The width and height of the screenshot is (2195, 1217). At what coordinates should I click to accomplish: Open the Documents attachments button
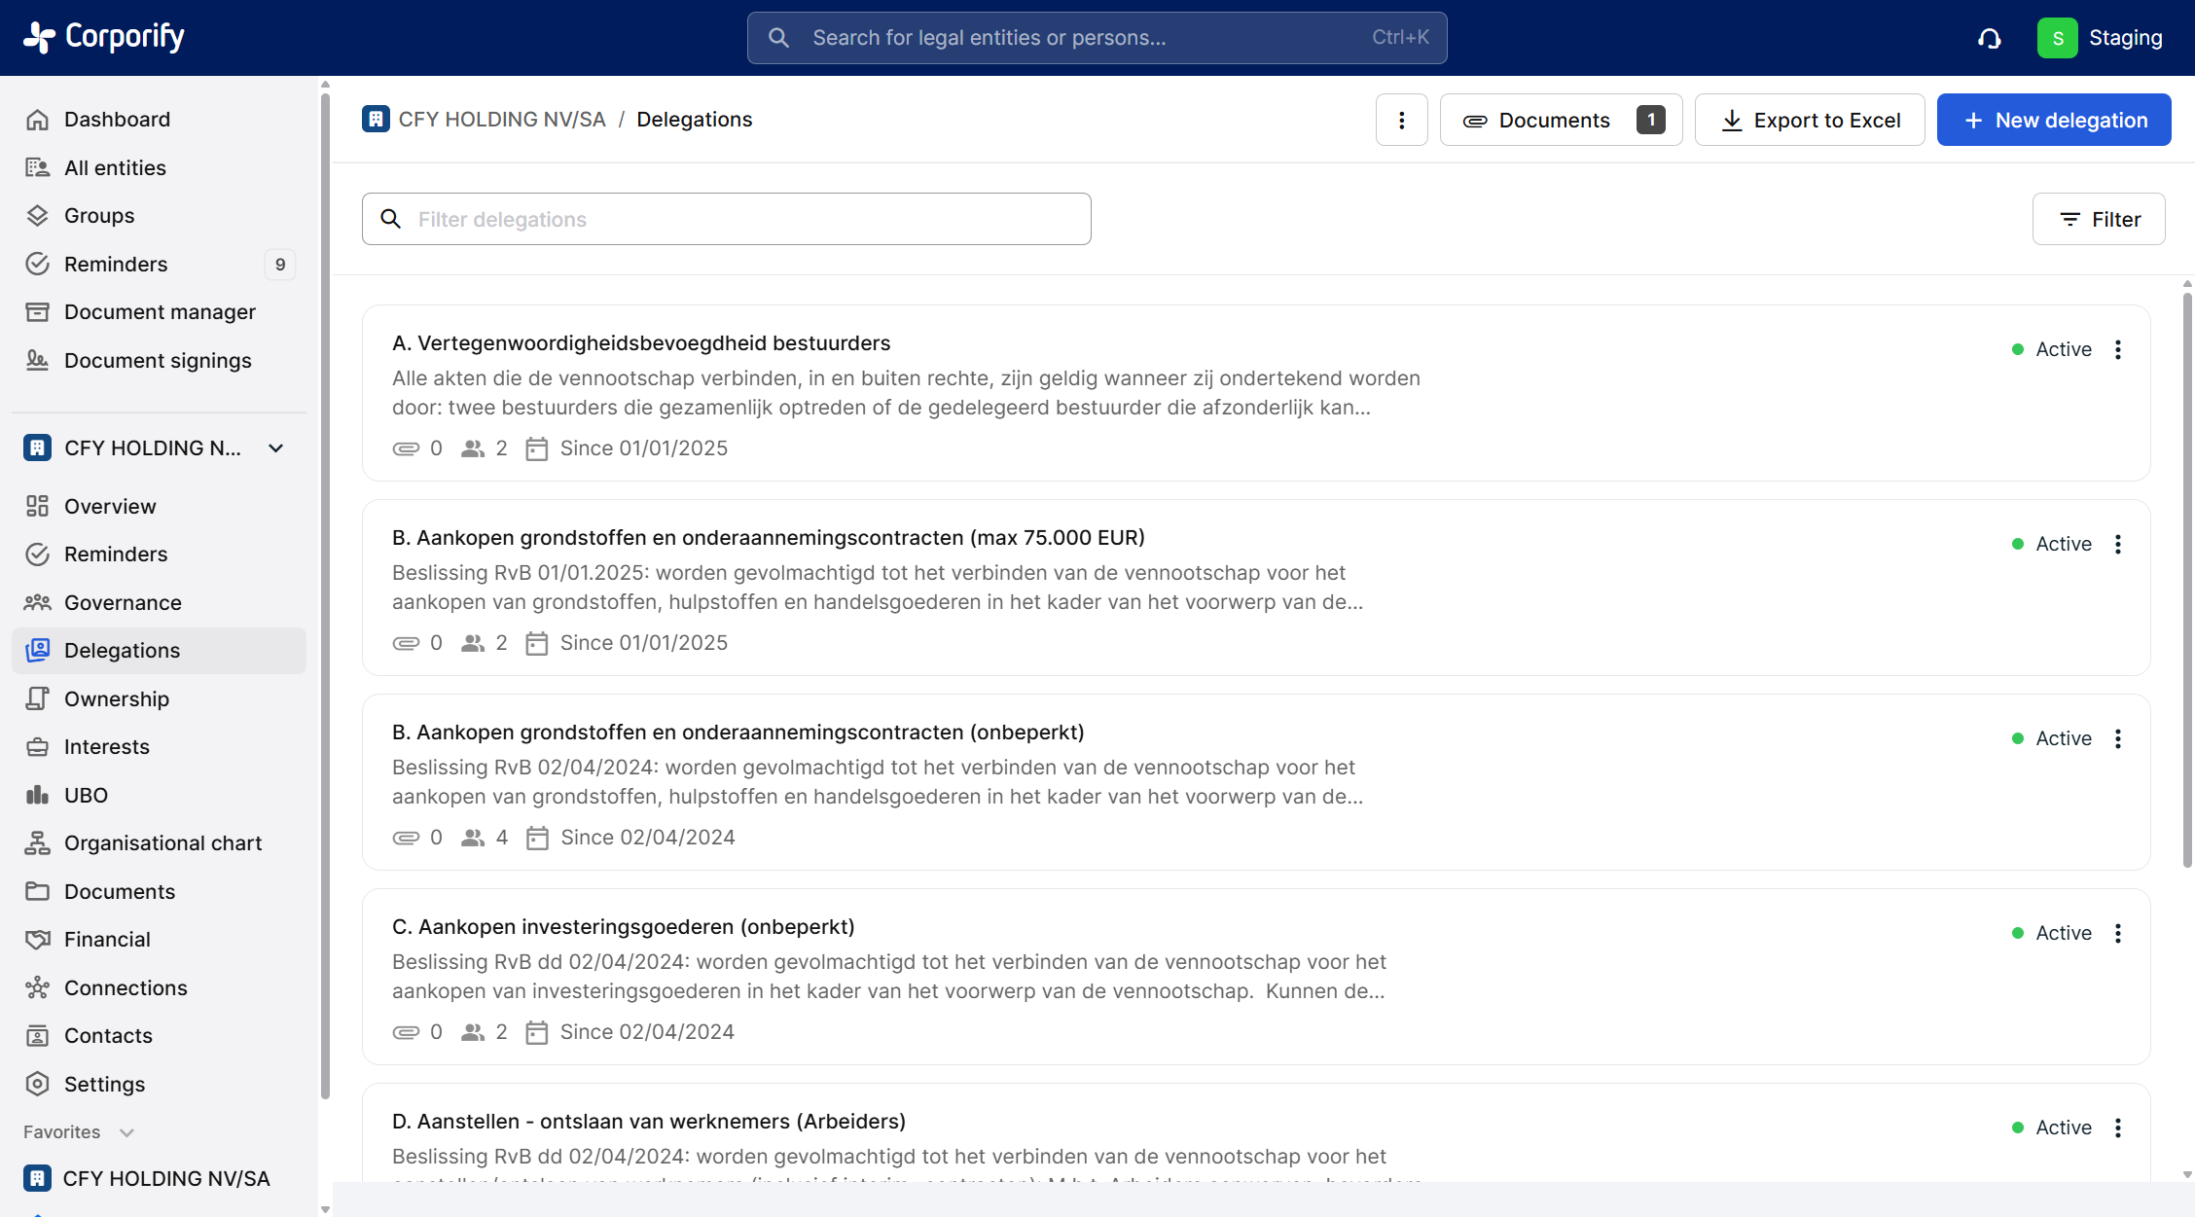point(1561,120)
